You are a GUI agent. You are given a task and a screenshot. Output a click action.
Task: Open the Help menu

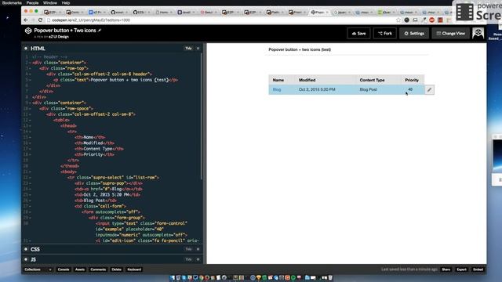coord(66,2)
